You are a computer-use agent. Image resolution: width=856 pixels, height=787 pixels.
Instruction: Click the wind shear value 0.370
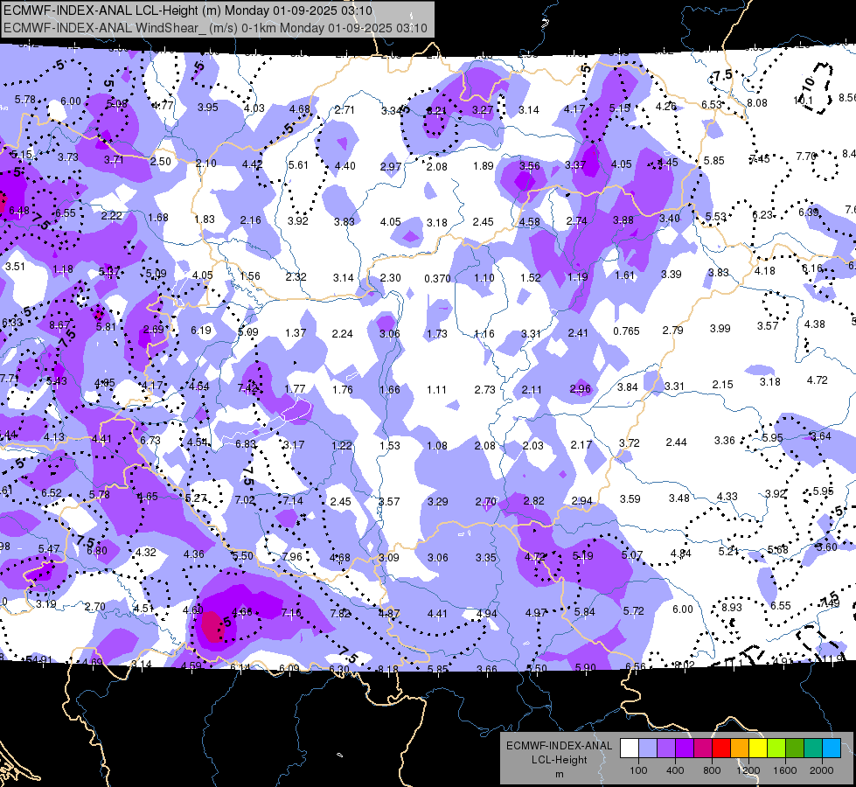tap(437, 279)
